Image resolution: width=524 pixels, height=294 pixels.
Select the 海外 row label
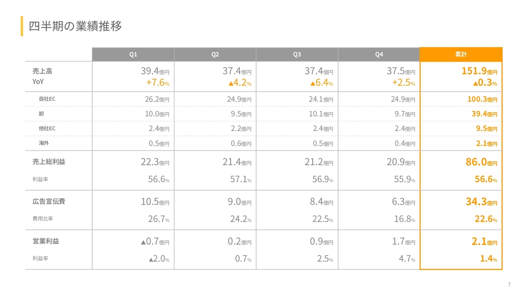pos(44,143)
